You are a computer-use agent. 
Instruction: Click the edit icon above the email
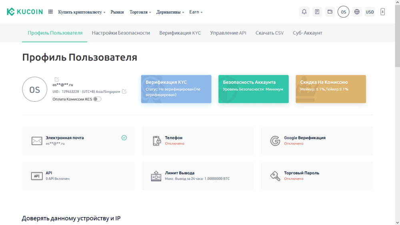click(57, 79)
